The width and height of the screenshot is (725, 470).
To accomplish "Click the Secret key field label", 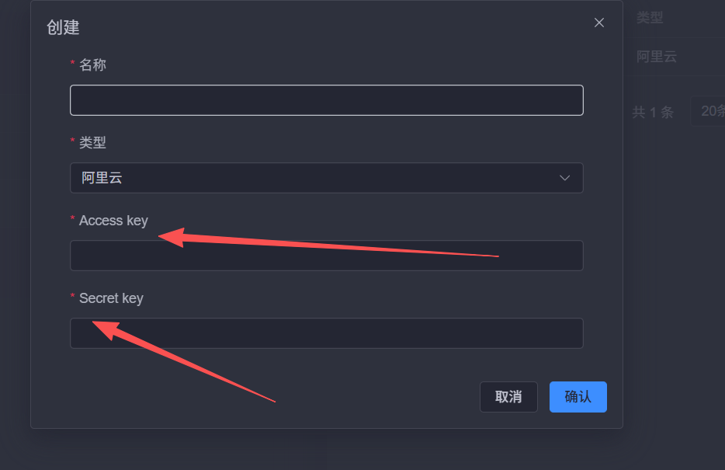I will point(111,298).
